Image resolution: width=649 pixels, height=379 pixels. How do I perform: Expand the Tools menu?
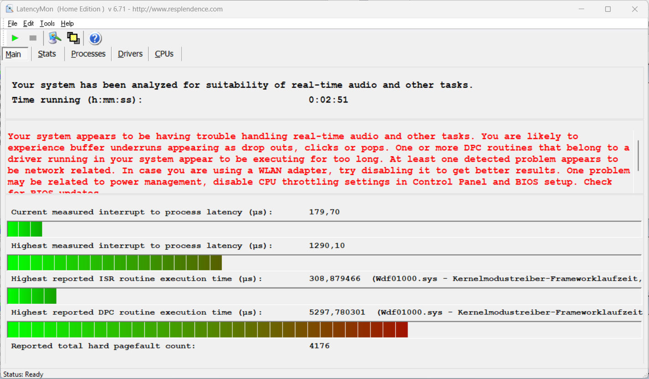47,24
